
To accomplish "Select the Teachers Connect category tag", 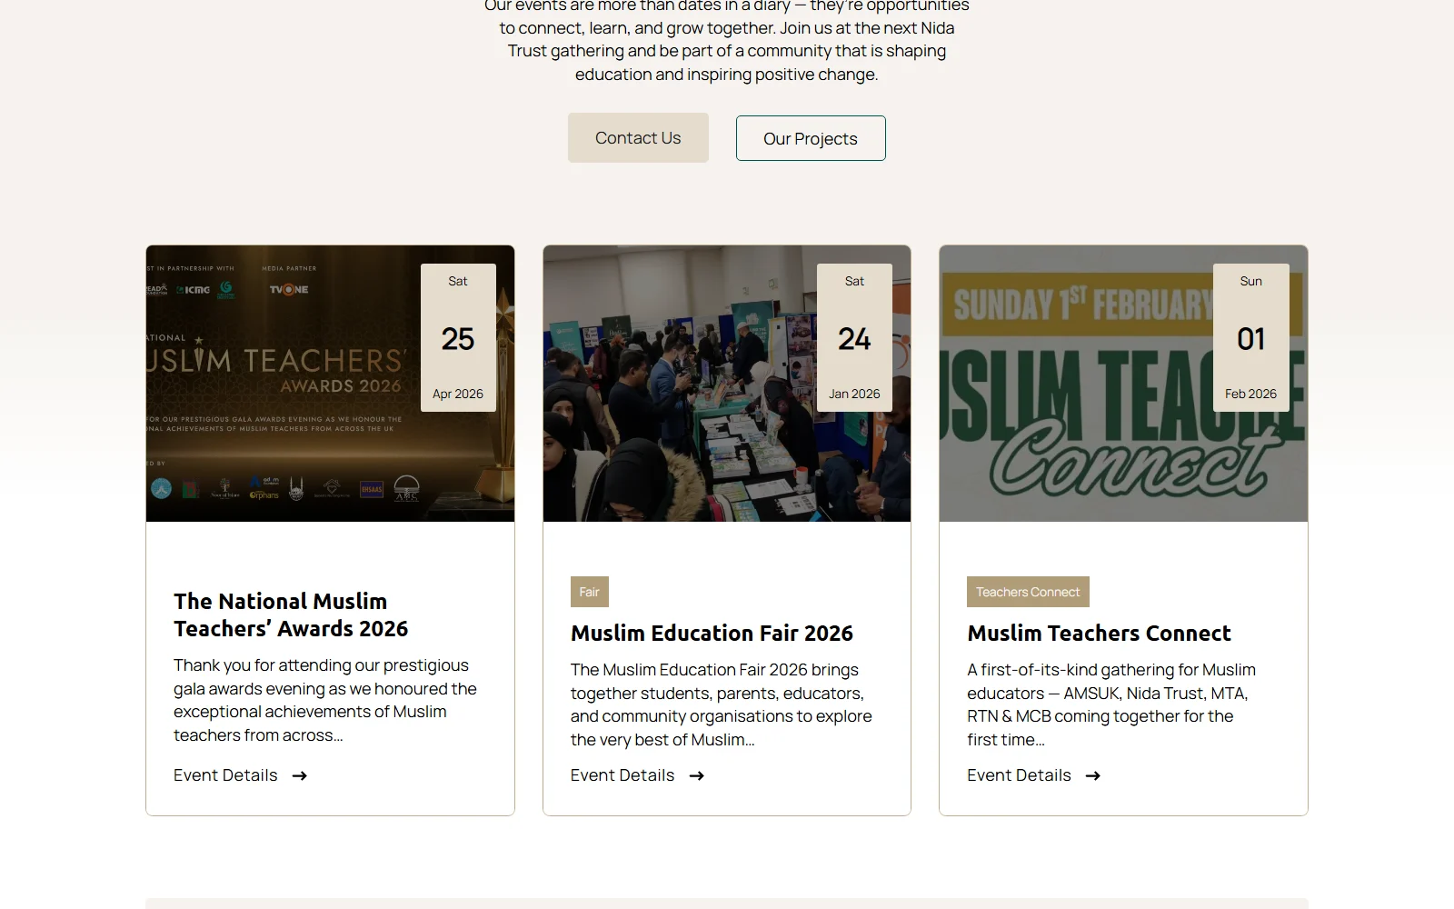I will [1028, 592].
